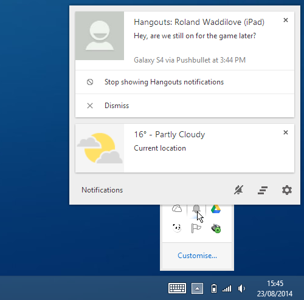Open network signal icon in taskbar

227,288
